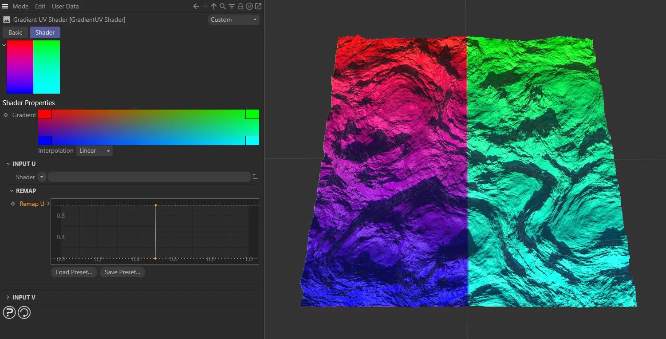The height and width of the screenshot is (339, 666).
Task: Collapse the Gradient preview chevron
Action: click(x=4, y=44)
